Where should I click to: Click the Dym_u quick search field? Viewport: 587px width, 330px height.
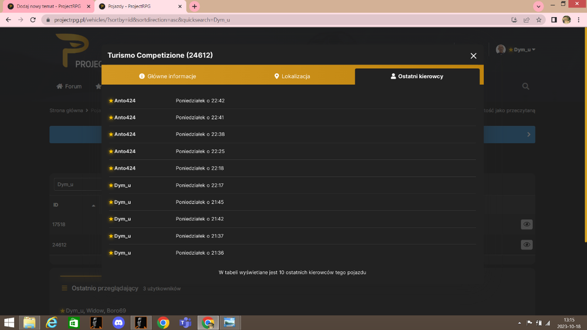77,184
